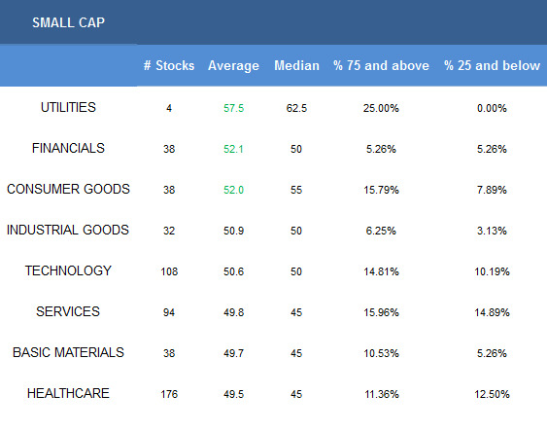
Task: Select the % 25 and below header
Action: point(492,65)
